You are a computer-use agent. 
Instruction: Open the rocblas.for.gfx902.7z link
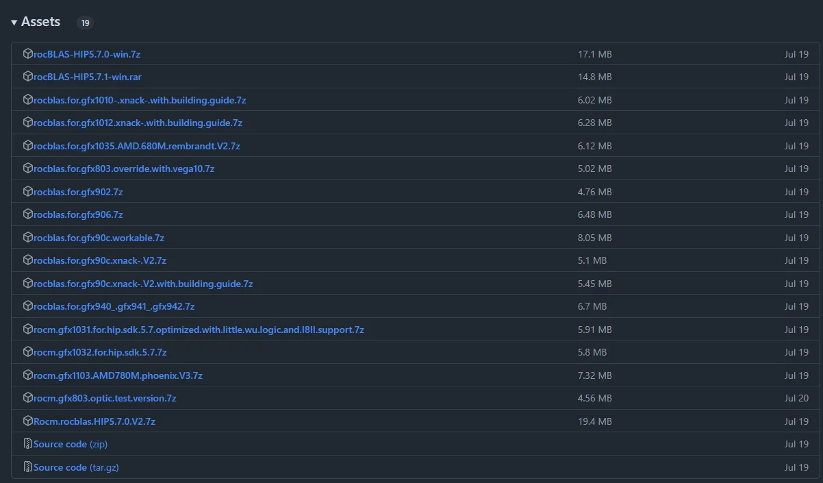(78, 192)
